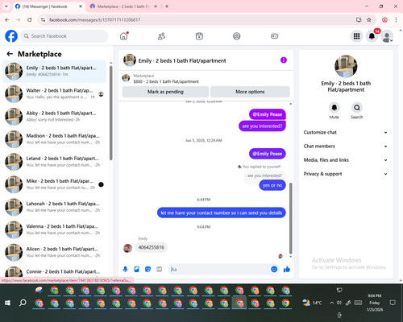The width and height of the screenshot is (403, 322).
Task: Click the @Emily Pease mention from Jan 5
Action: (268, 154)
